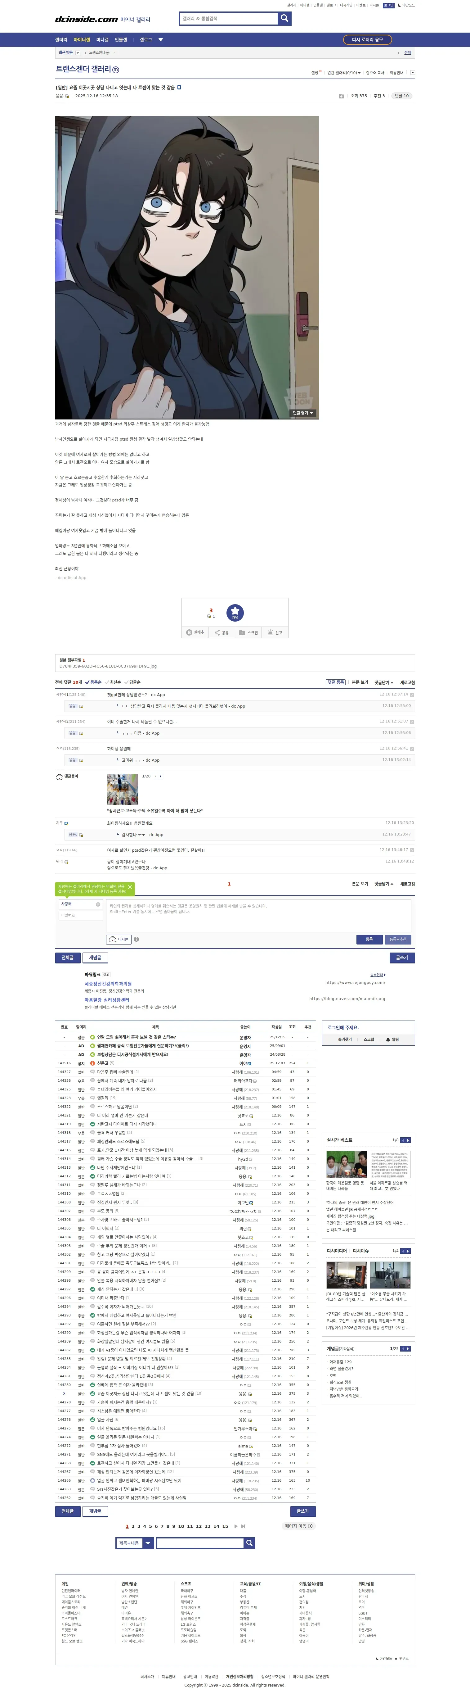The width and height of the screenshot is (470, 1703).
Task: Click the dcinside.com logo
Action: [86, 19]
